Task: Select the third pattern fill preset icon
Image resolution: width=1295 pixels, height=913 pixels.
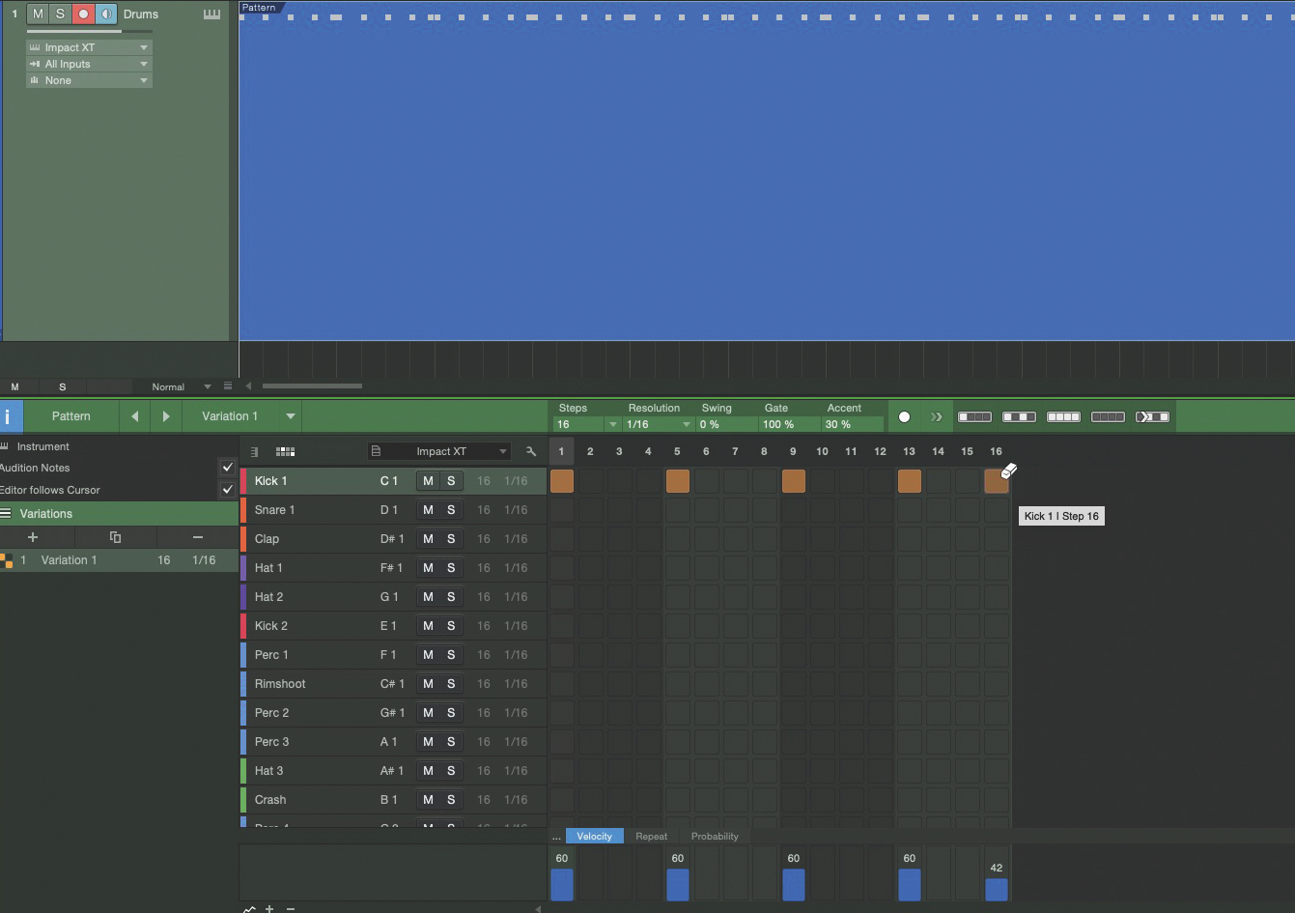Action: pos(1063,417)
